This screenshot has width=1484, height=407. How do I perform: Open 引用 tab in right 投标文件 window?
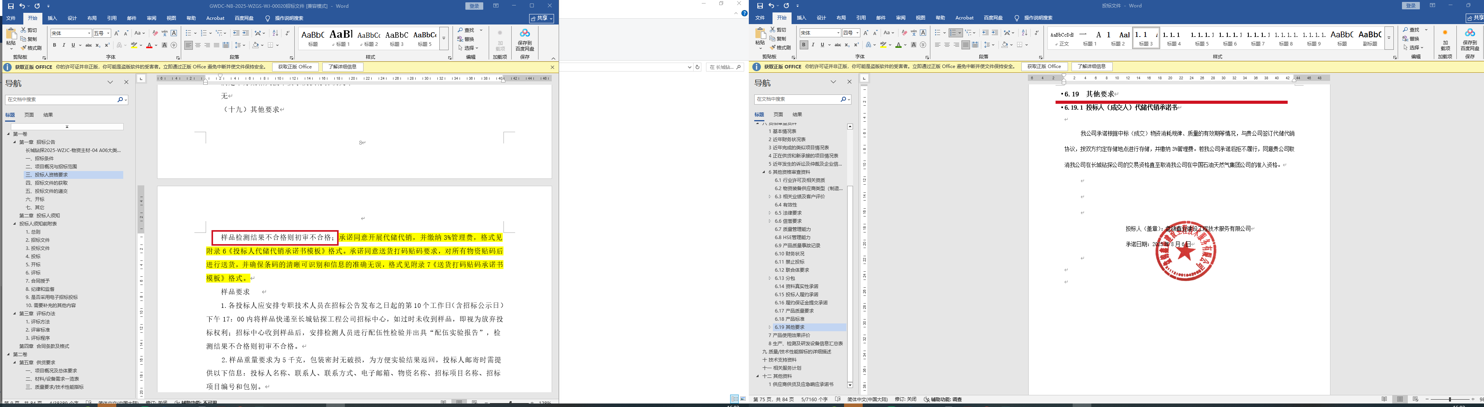[861, 18]
